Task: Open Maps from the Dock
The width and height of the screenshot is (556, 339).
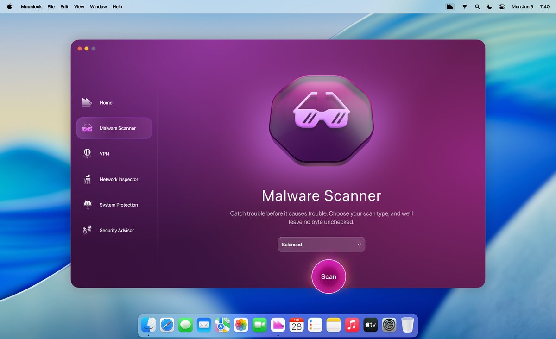Action: (x=222, y=325)
